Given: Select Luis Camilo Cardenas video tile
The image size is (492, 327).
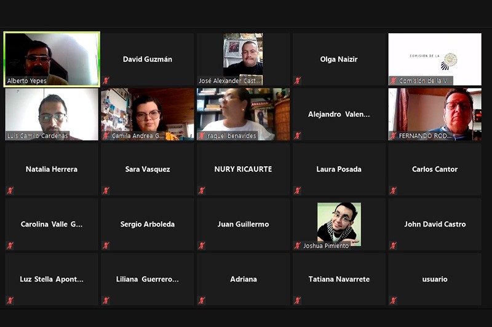Looking at the screenshot, I should click(x=52, y=114).
